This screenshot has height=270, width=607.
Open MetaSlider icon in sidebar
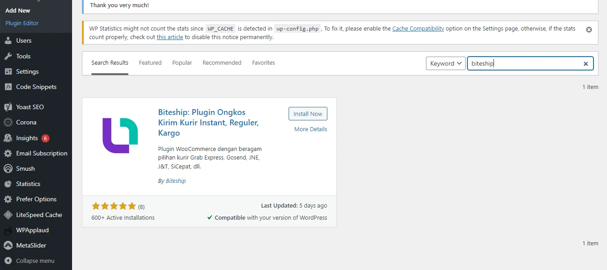pyautogui.click(x=8, y=245)
